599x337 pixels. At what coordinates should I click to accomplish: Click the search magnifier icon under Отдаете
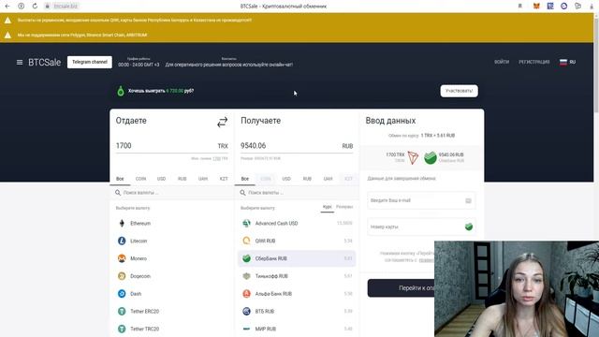click(118, 193)
